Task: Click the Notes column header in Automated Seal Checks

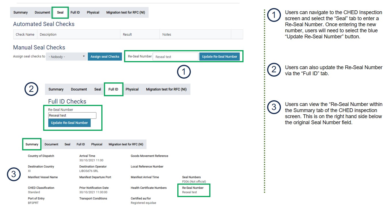Action: pyautogui.click(x=167, y=35)
